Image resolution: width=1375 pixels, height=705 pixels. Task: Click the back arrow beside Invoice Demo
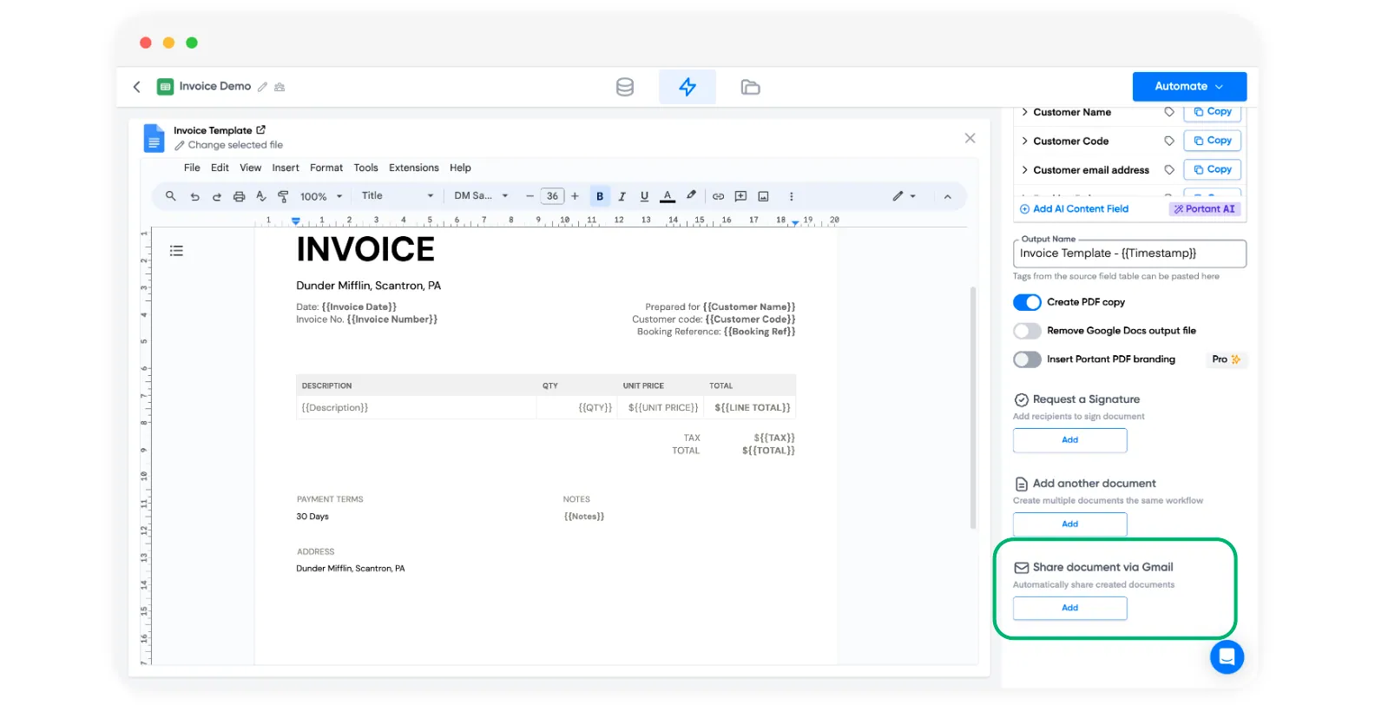click(136, 87)
